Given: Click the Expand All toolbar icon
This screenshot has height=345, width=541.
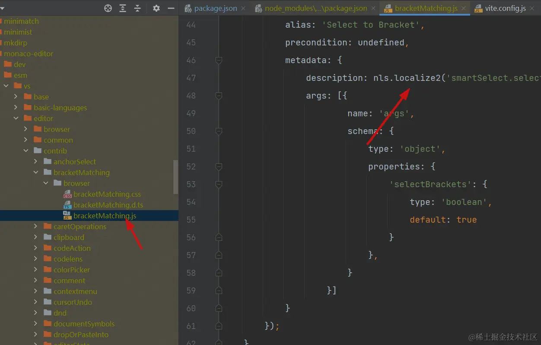Looking at the screenshot, I should pyautogui.click(x=123, y=8).
